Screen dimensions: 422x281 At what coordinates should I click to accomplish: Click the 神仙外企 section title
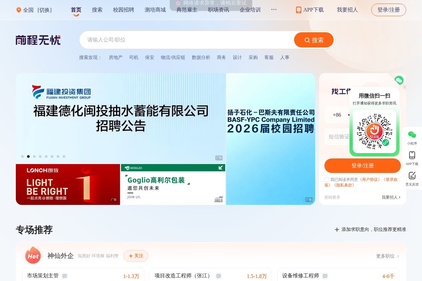point(61,256)
